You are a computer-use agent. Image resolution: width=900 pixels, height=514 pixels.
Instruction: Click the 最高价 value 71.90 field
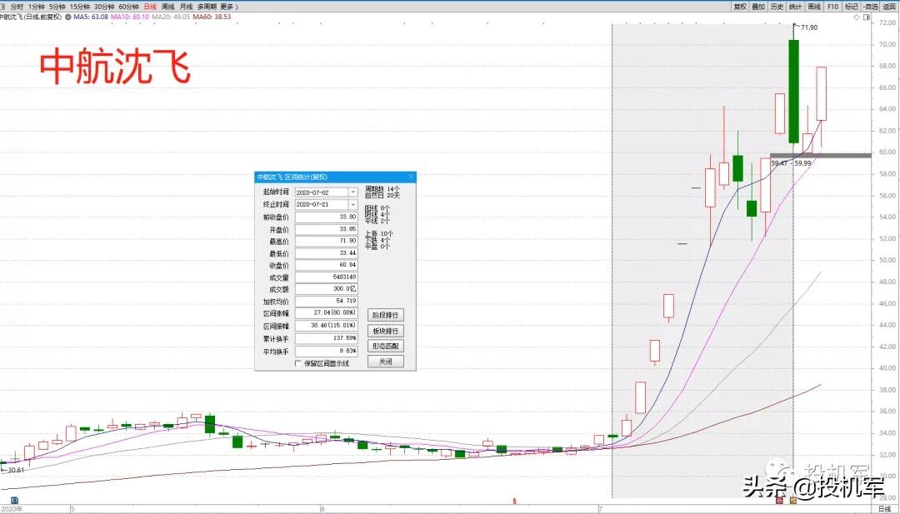326,241
